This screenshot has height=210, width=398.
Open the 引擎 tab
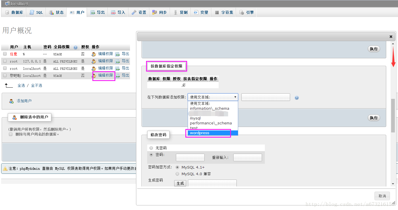[246, 12]
